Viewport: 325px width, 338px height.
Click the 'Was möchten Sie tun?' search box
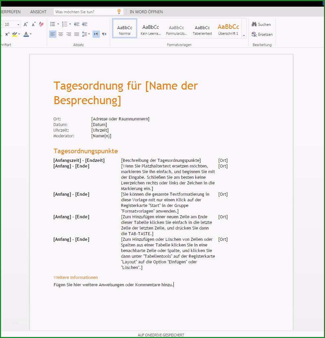click(x=88, y=12)
